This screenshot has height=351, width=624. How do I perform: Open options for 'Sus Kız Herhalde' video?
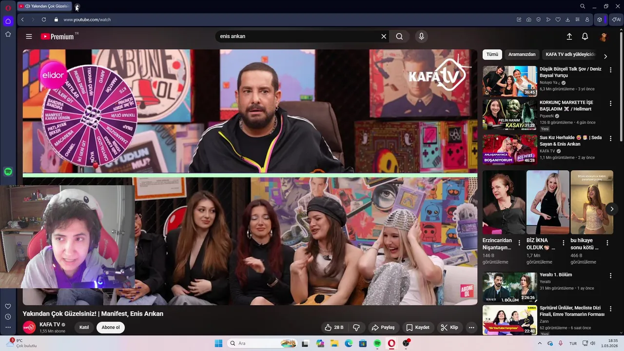(x=610, y=139)
